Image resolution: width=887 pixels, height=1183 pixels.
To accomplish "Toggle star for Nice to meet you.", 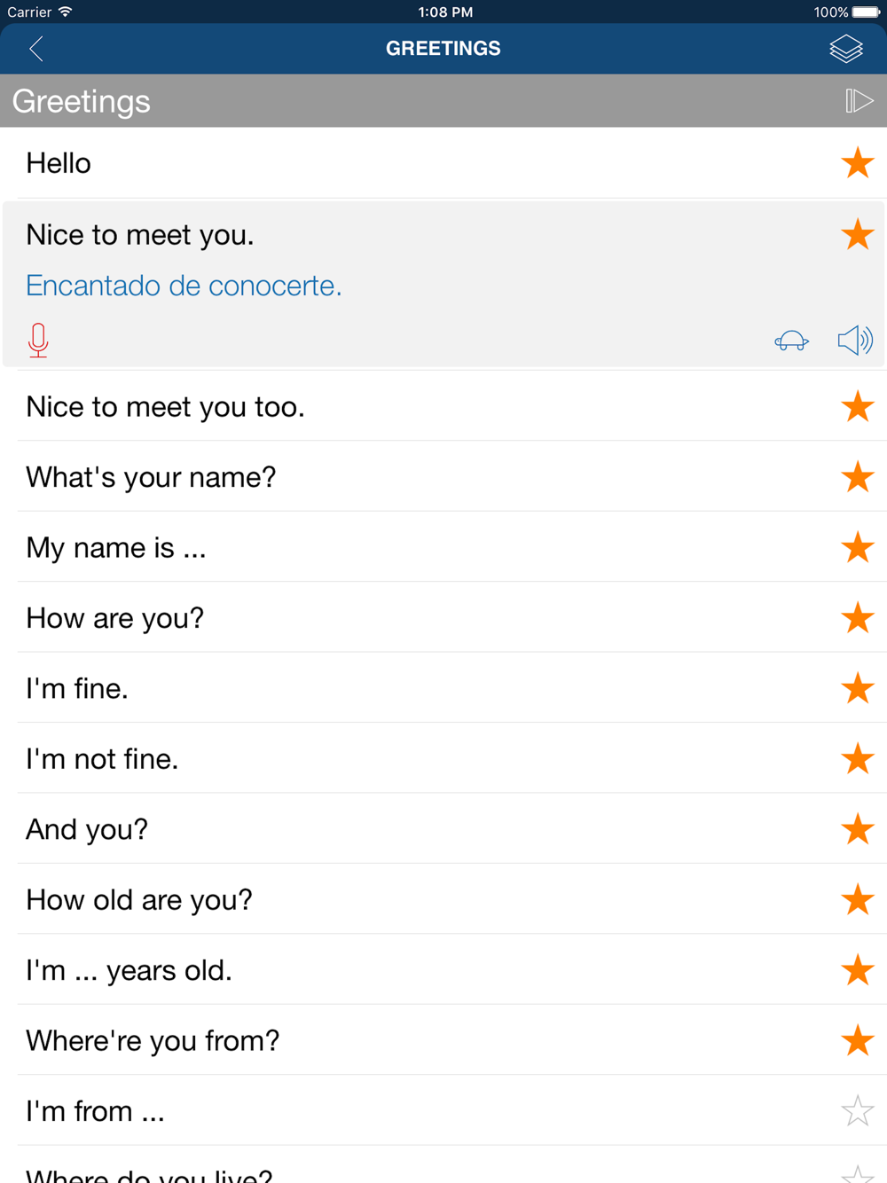I will pos(858,235).
